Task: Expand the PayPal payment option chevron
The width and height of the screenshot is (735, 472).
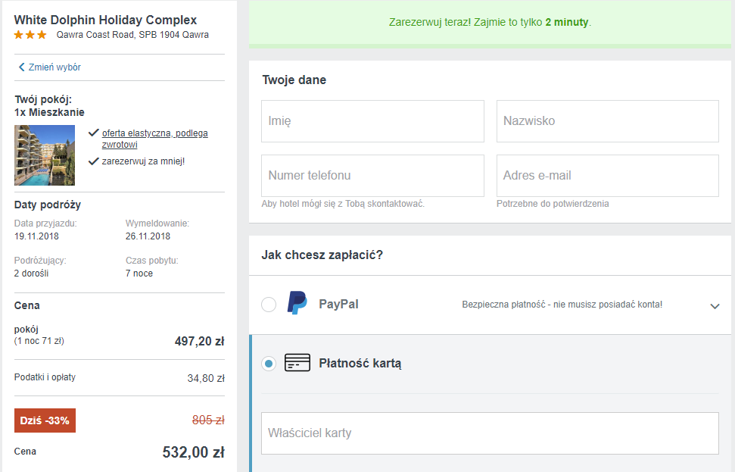Action: pyautogui.click(x=715, y=306)
